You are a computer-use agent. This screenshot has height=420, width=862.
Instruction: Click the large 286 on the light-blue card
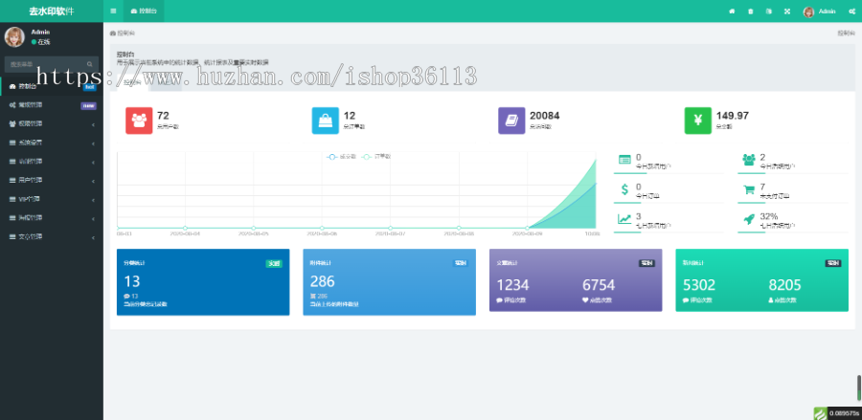(x=322, y=281)
